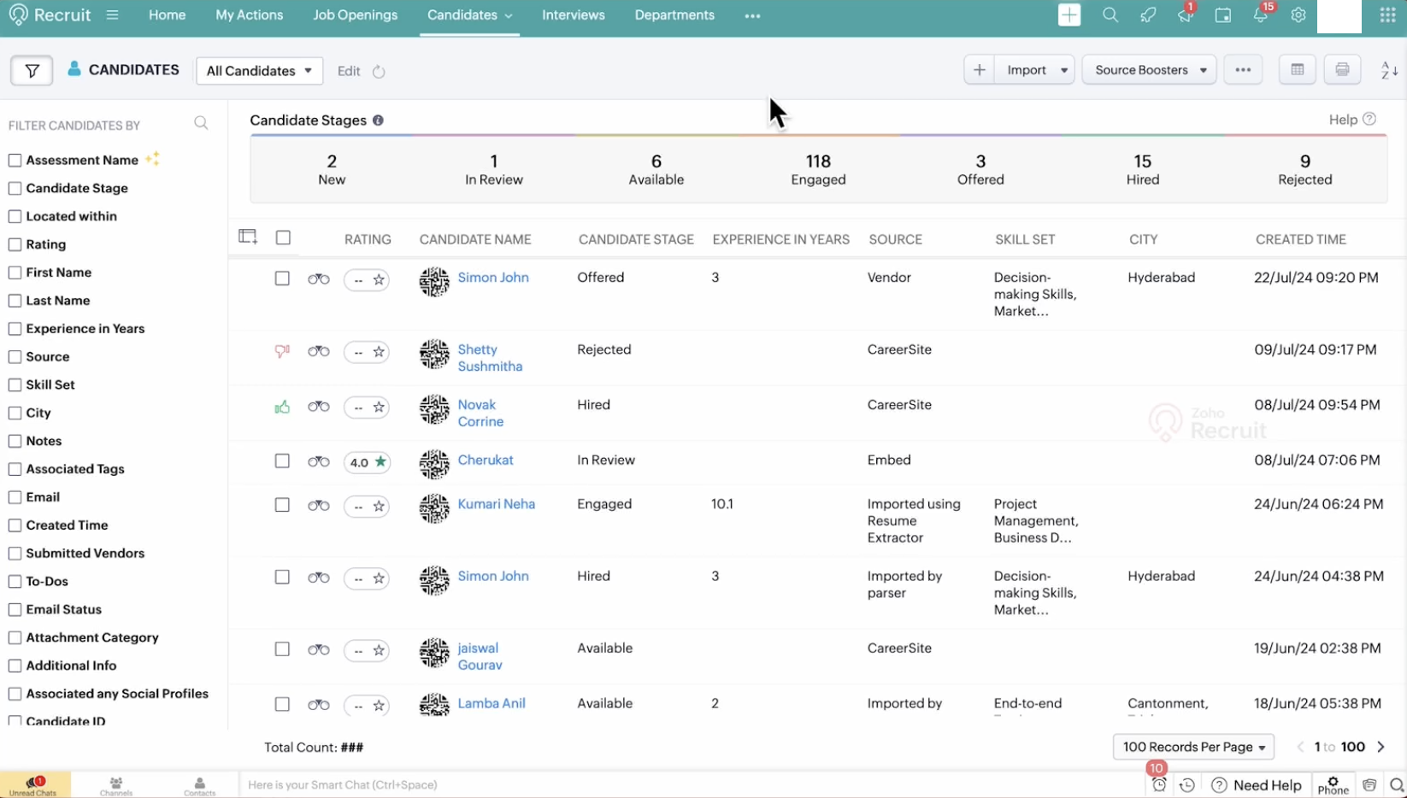Open the apps grid icon
The width and height of the screenshot is (1407, 798).
coord(1388,15)
